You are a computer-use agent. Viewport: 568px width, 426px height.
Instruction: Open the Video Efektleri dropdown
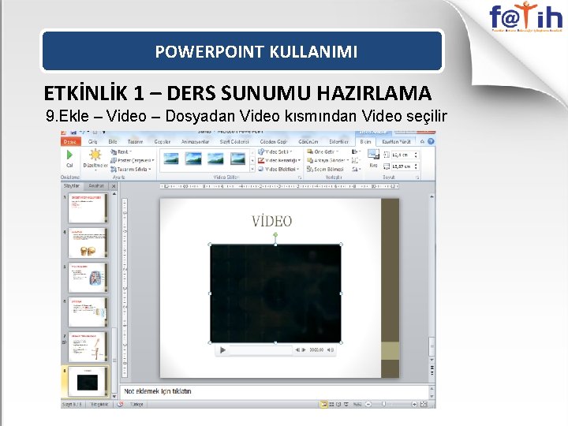[x=278, y=169]
